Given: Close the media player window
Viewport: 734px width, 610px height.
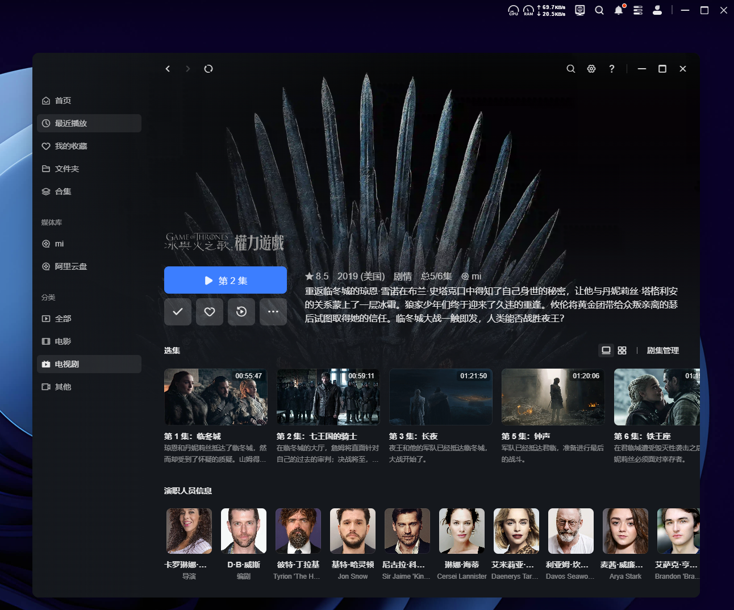Looking at the screenshot, I should coord(683,69).
